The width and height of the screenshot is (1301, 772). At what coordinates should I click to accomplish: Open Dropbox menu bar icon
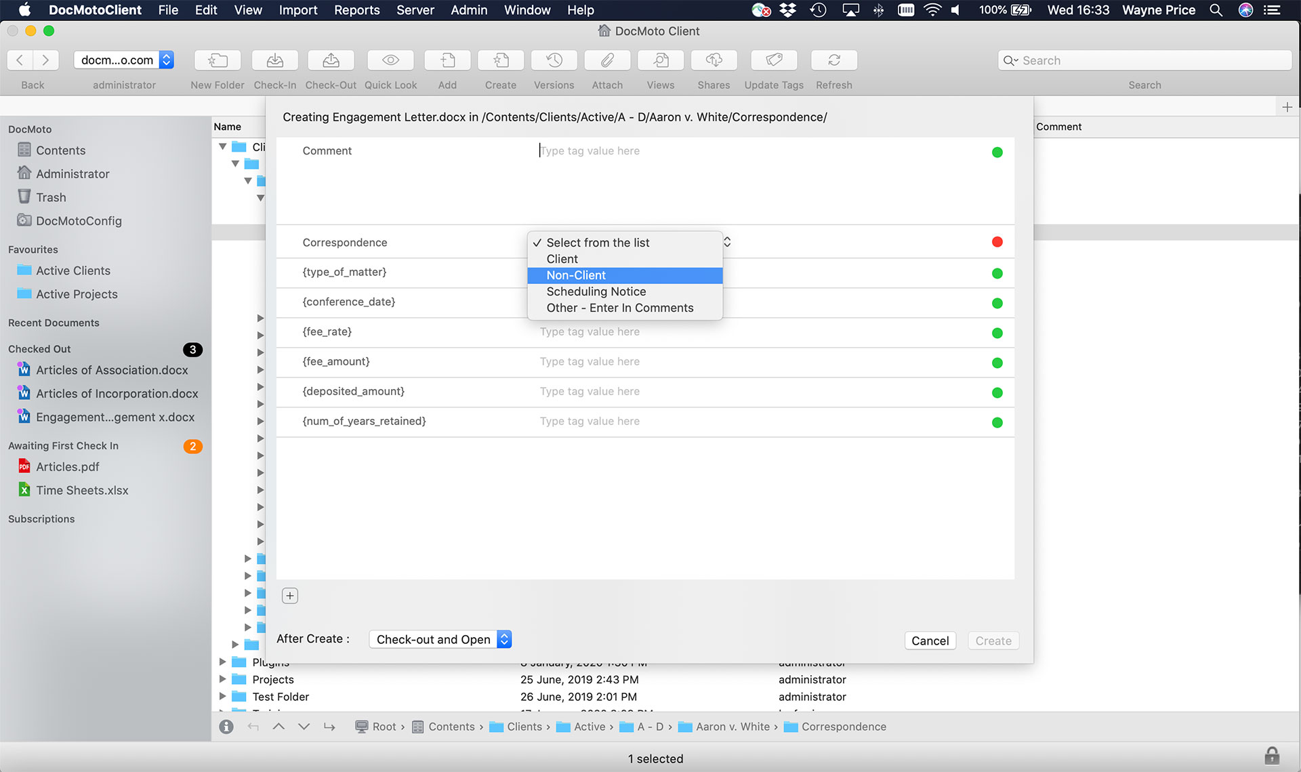(x=788, y=10)
